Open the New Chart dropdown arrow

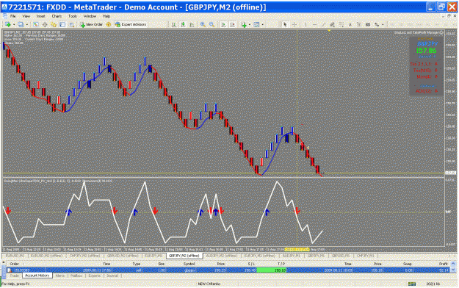pos(13,24)
